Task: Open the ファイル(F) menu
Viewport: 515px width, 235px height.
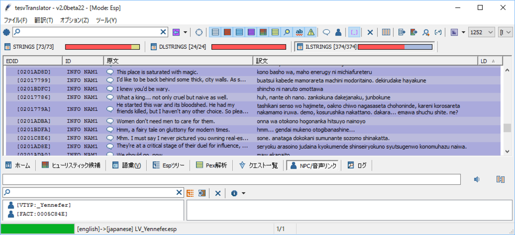Action: (x=16, y=20)
